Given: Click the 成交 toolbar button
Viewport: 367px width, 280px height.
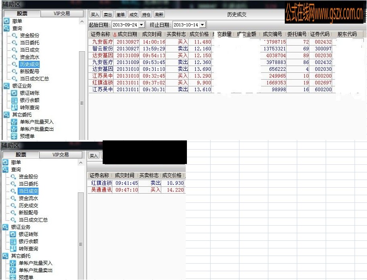Looking at the screenshot, I should (x=134, y=14).
